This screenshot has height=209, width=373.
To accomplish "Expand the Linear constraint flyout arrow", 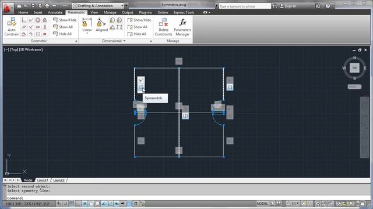I will tap(87, 34).
